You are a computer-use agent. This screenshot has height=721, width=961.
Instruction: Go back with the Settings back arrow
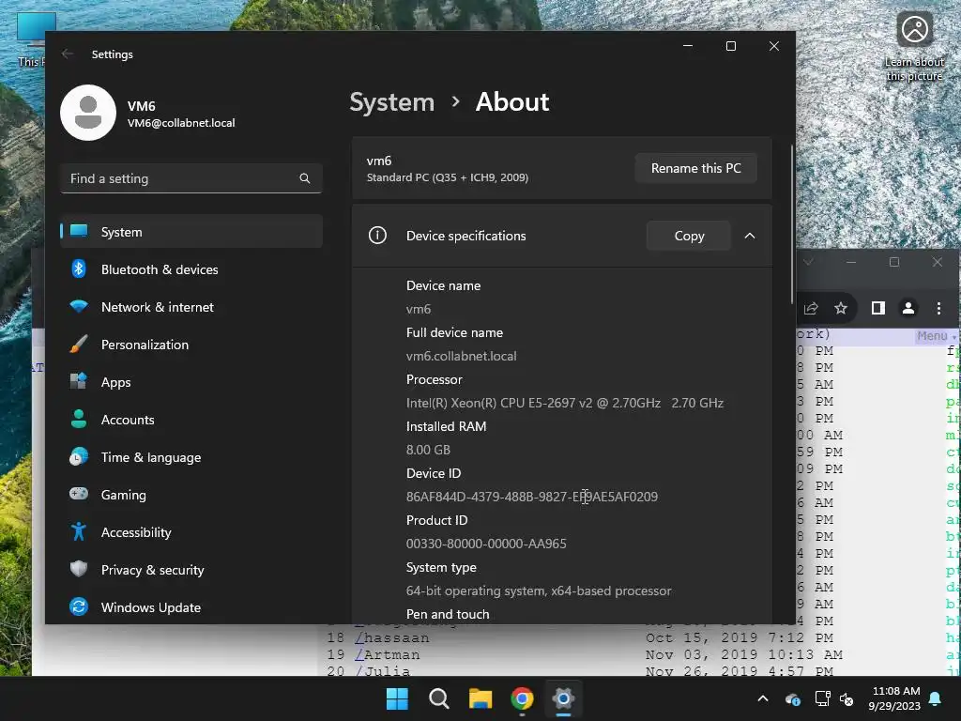pyautogui.click(x=68, y=54)
